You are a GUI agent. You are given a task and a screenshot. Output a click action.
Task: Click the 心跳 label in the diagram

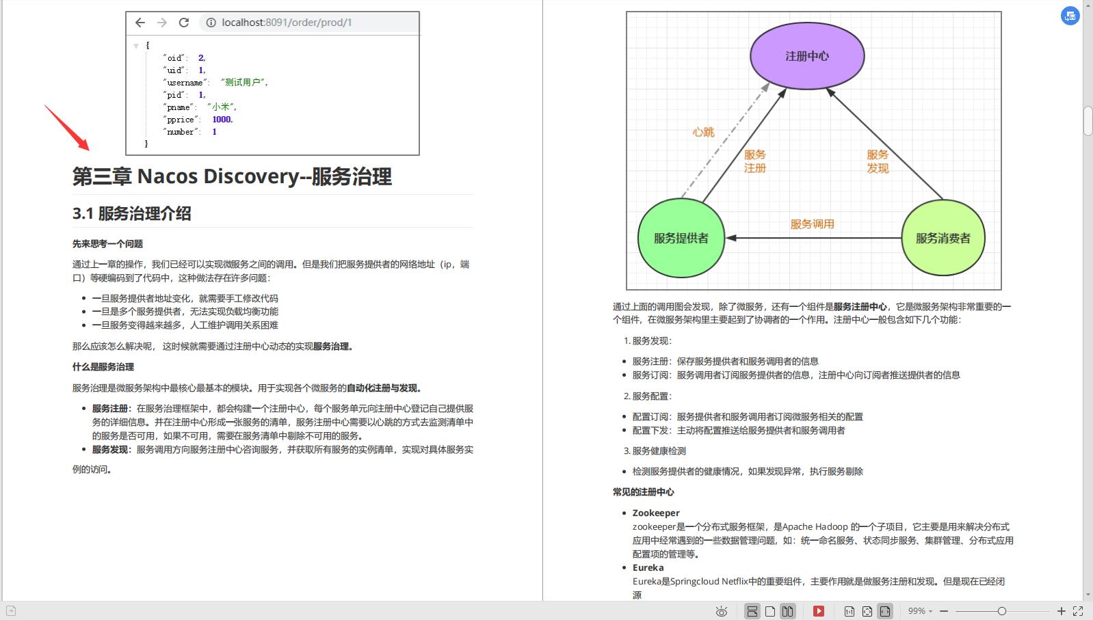pyautogui.click(x=703, y=132)
